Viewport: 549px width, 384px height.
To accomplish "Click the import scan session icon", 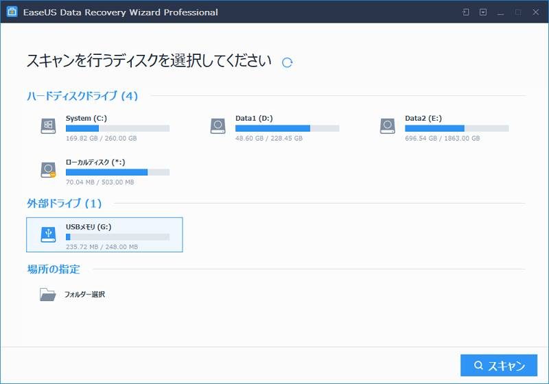I will click(x=466, y=12).
